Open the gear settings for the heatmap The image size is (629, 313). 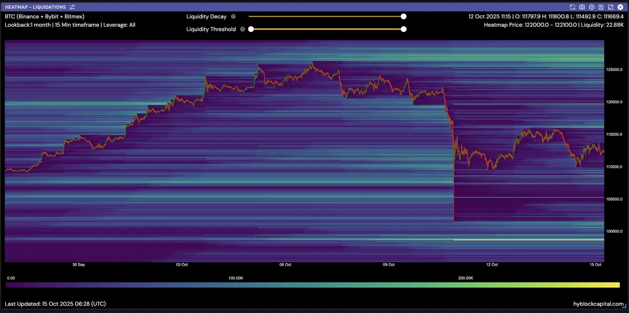pos(591,7)
